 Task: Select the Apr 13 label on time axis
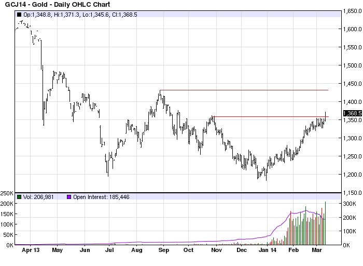coord(31,250)
